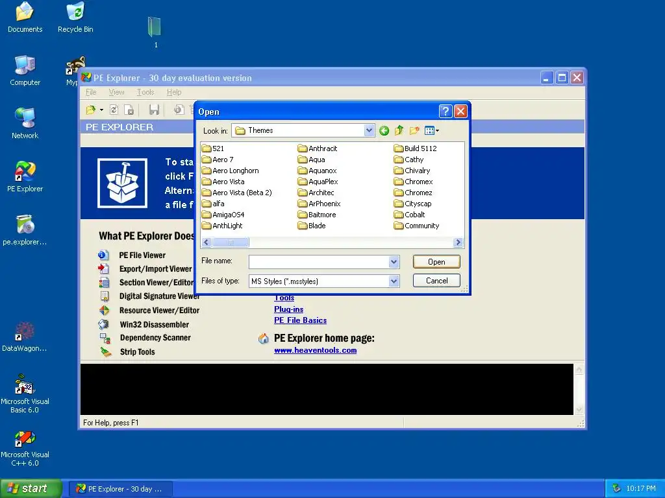Open the Computer desktop icon
The height and width of the screenshot is (498, 665).
tap(25, 70)
